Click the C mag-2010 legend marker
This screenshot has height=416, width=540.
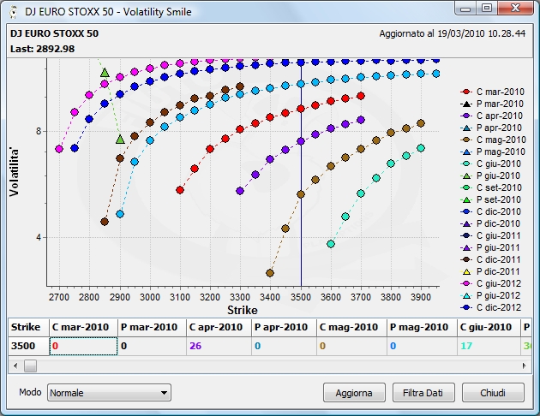click(x=466, y=140)
